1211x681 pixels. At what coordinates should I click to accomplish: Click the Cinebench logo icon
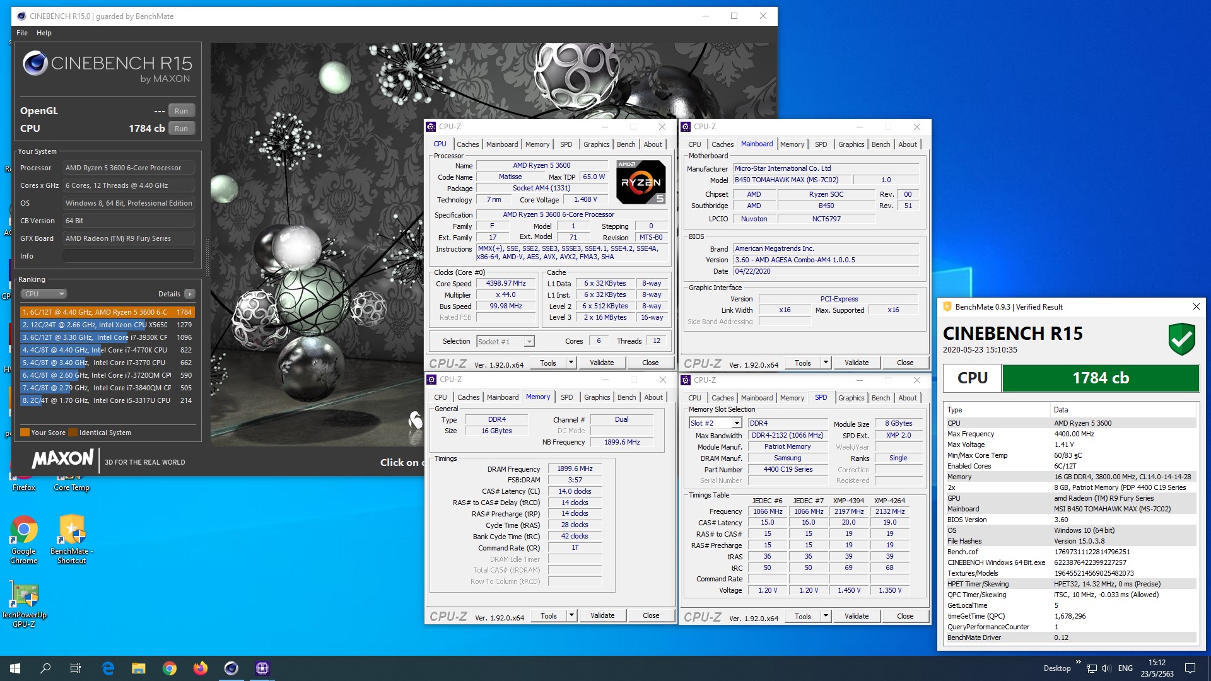coord(35,64)
